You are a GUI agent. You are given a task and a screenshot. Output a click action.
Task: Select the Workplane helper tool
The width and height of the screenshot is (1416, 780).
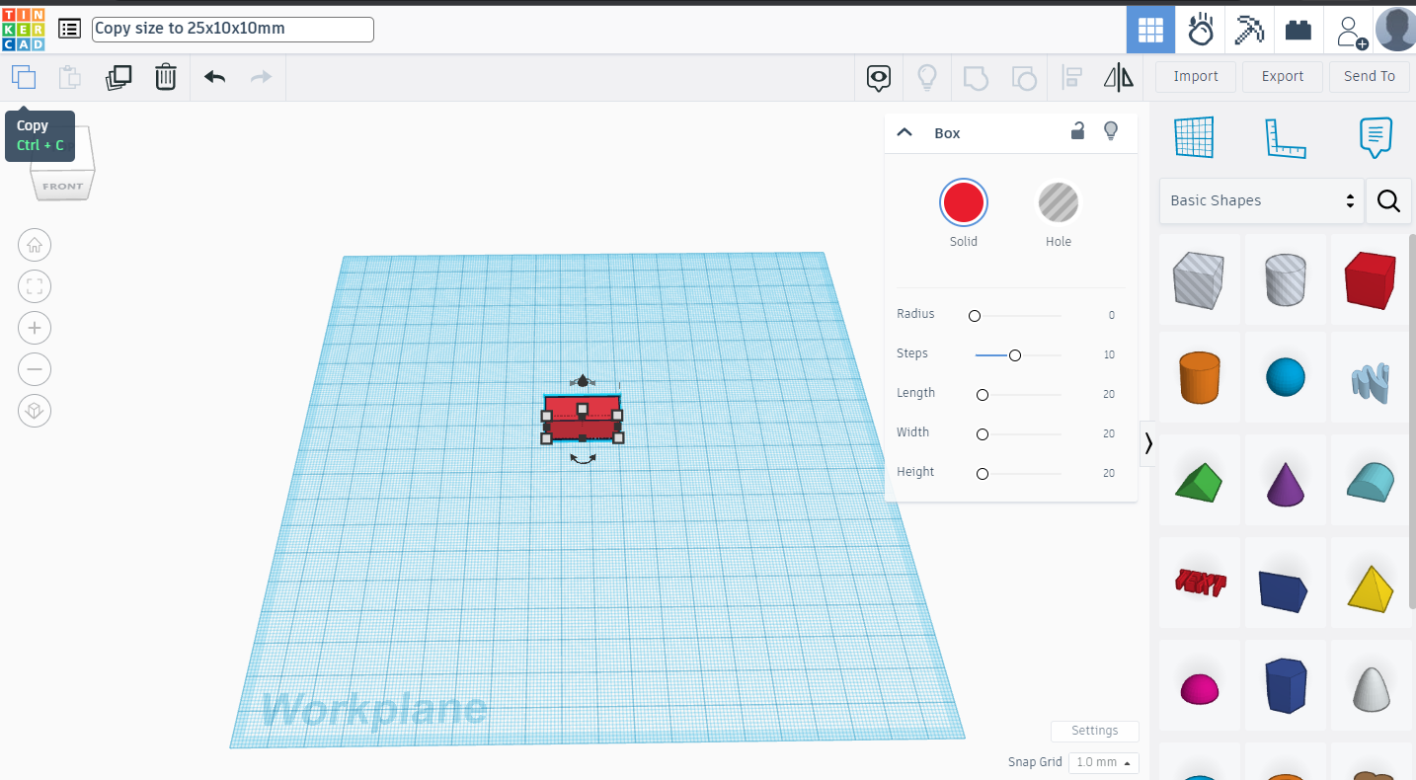coord(1194,136)
